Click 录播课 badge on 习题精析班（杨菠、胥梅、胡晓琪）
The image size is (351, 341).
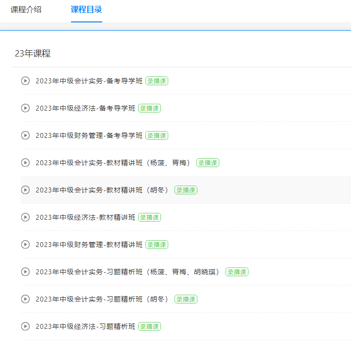tap(237, 272)
